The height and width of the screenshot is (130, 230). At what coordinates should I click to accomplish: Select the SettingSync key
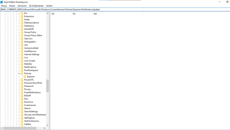click(x=30, y=118)
